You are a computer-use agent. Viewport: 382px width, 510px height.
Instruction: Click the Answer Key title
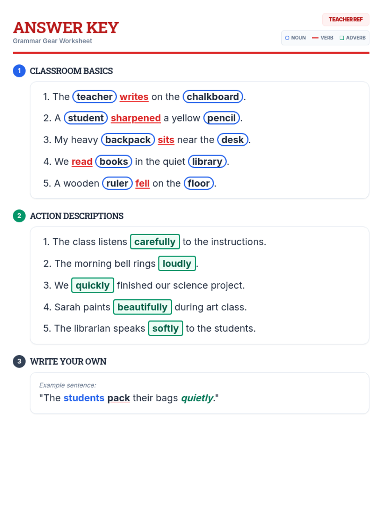pyautogui.click(x=66, y=28)
